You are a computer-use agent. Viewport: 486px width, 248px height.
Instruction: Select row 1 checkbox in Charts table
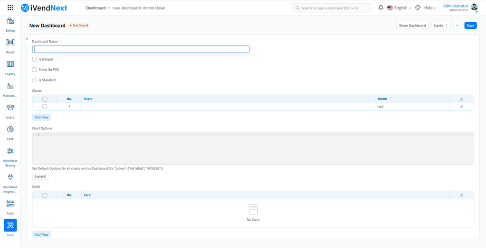[45, 107]
